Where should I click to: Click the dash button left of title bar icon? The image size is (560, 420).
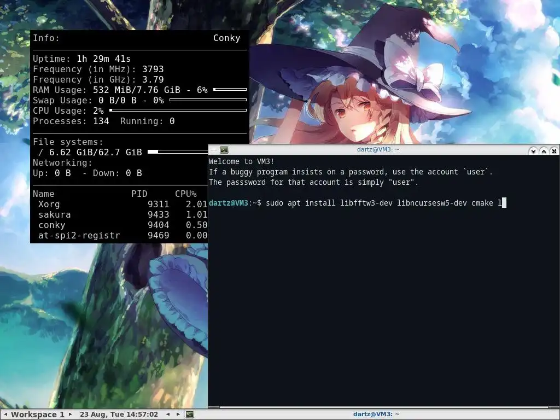pos(213,150)
